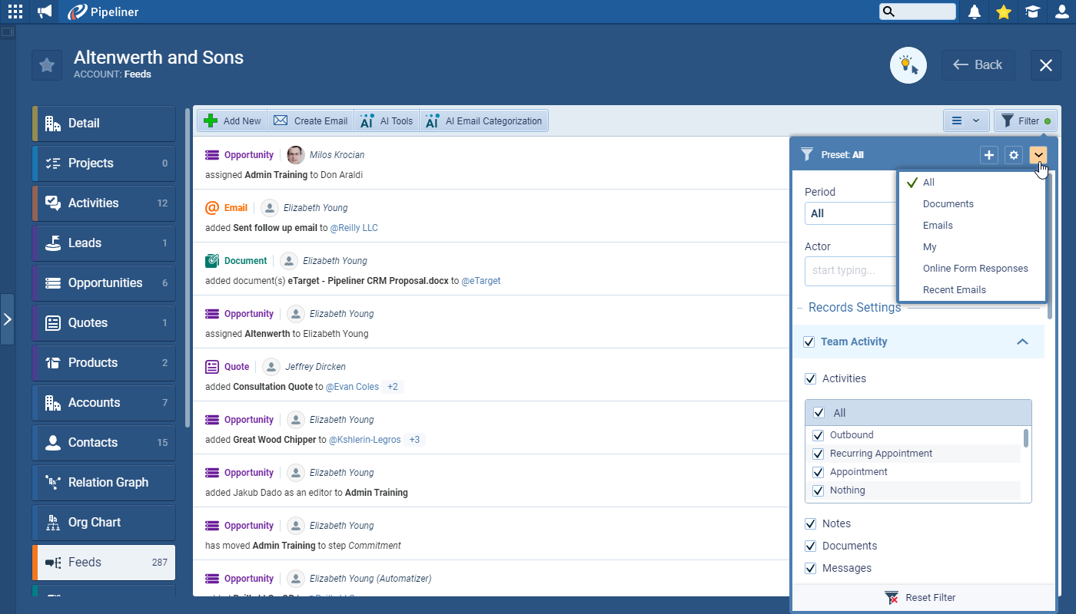Open the @Reilly LLC link

[x=354, y=228]
